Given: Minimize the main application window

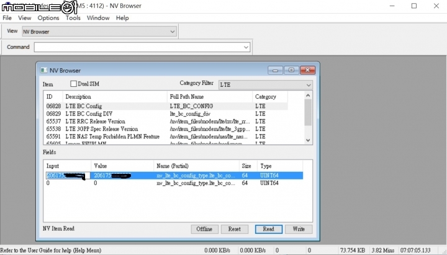Looking at the screenshot, I should point(392,6).
